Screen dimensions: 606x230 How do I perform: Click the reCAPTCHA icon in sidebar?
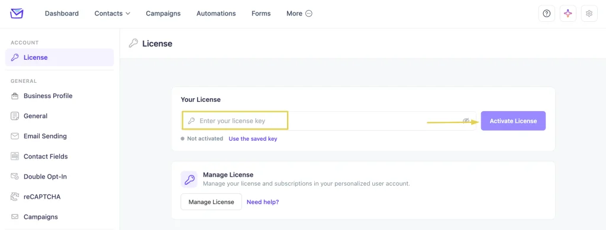point(15,197)
